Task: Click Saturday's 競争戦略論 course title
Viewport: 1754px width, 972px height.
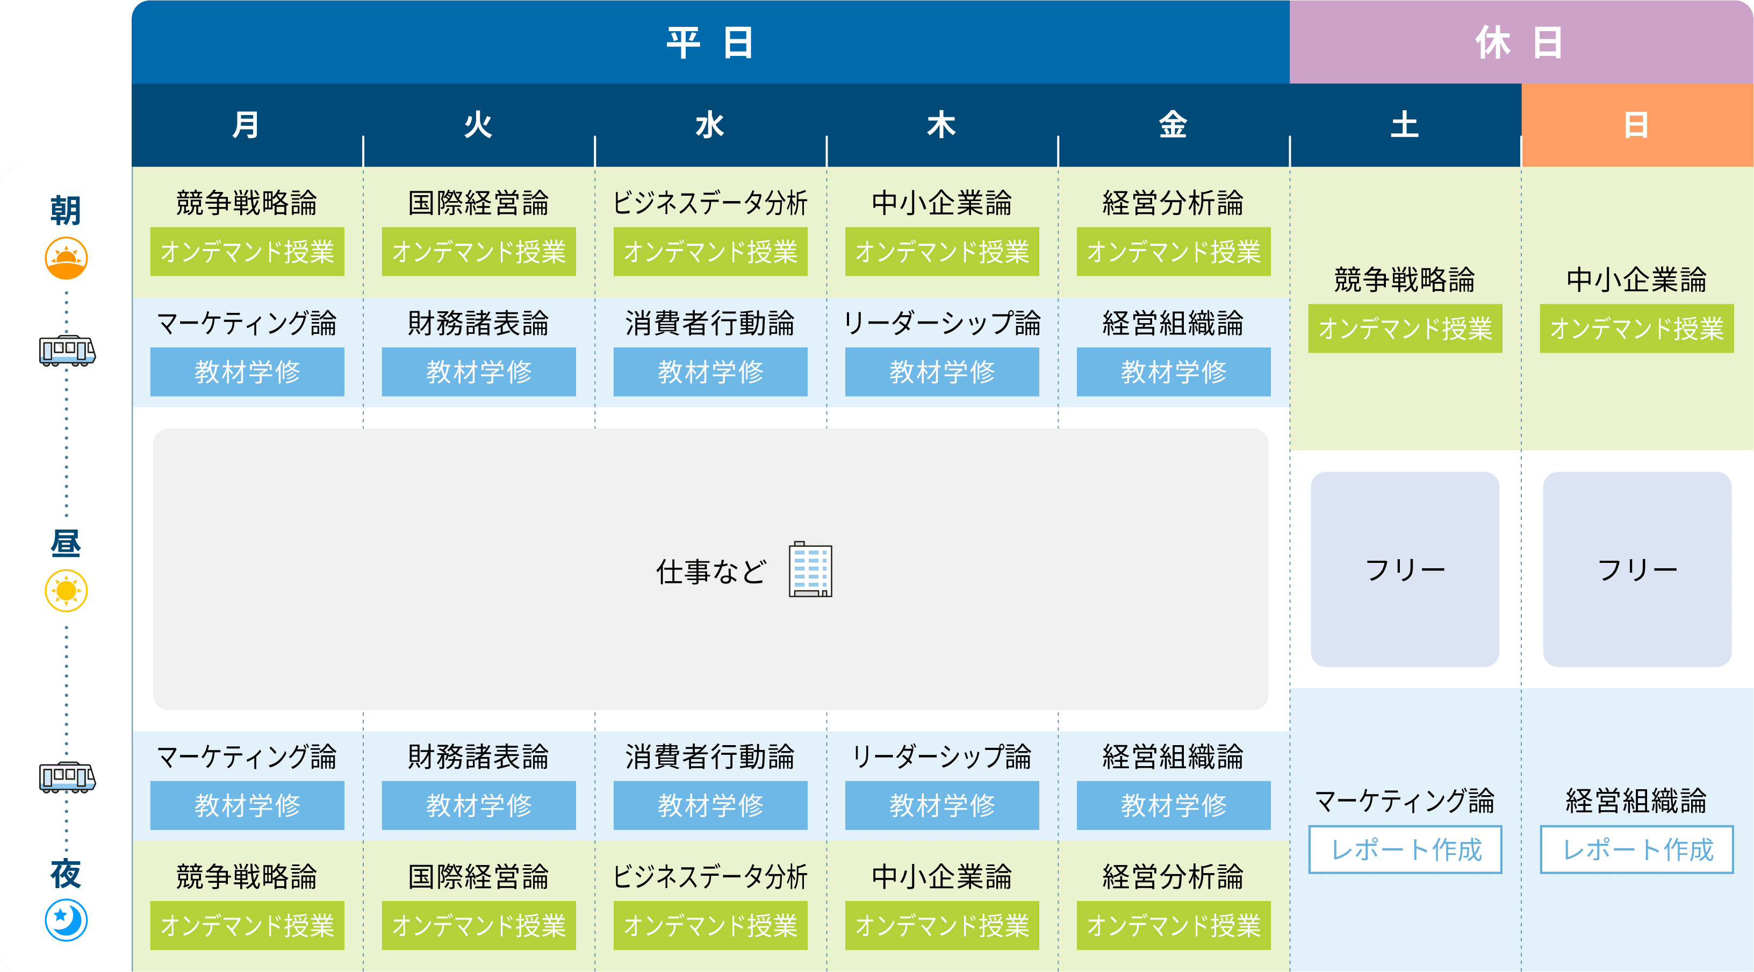Action: (x=1405, y=280)
